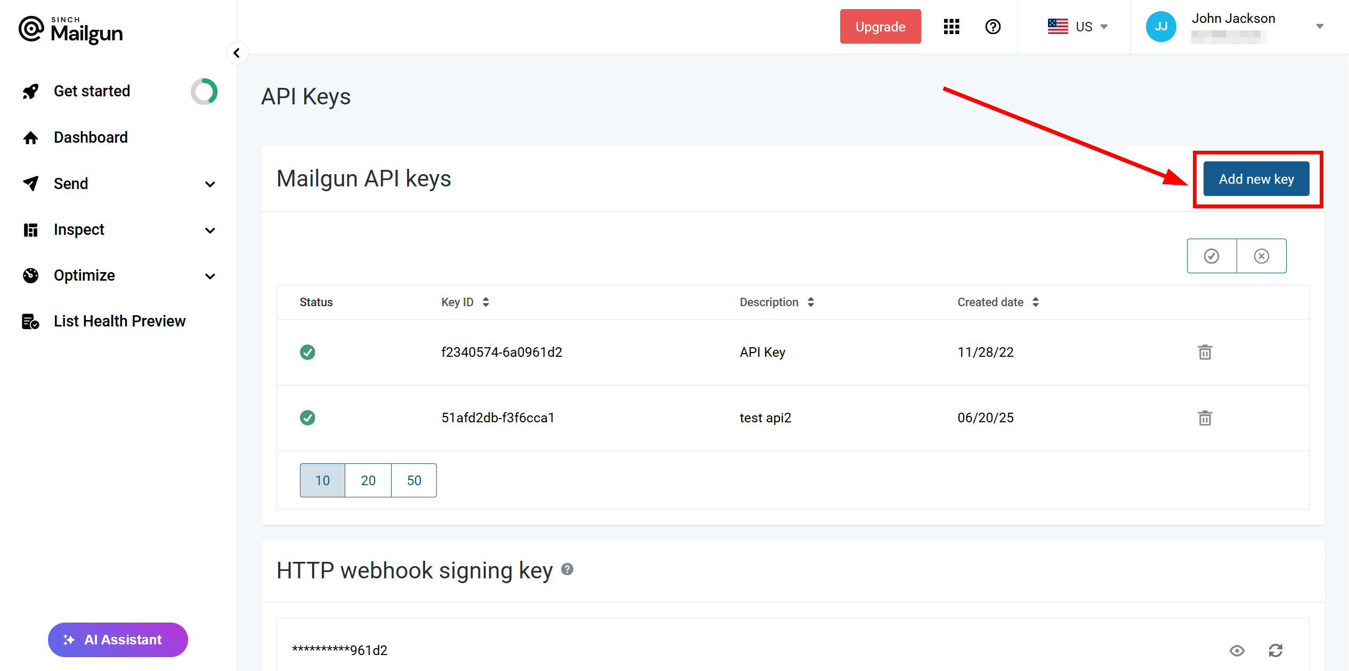Open the US region dropdown

(1078, 27)
